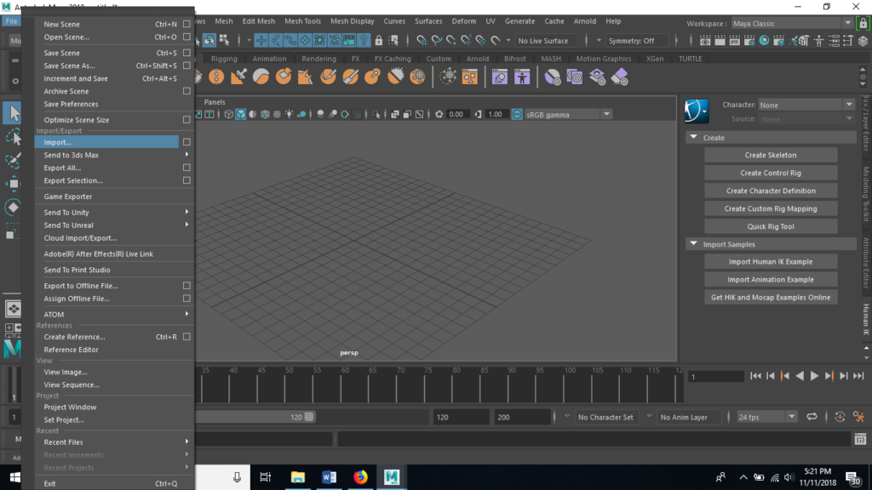The image size is (872, 490).
Task: Click the Quick Rig Tool button
Action: click(x=770, y=226)
